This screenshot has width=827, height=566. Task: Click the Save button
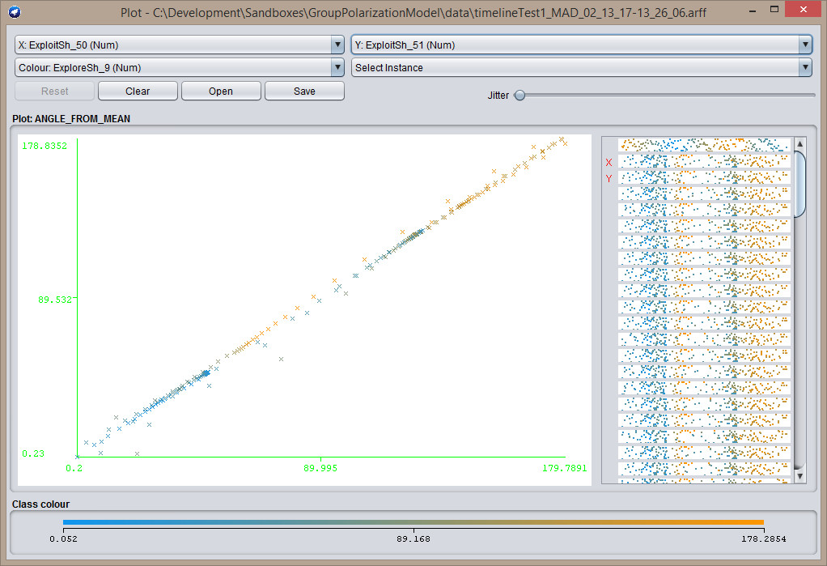click(304, 91)
